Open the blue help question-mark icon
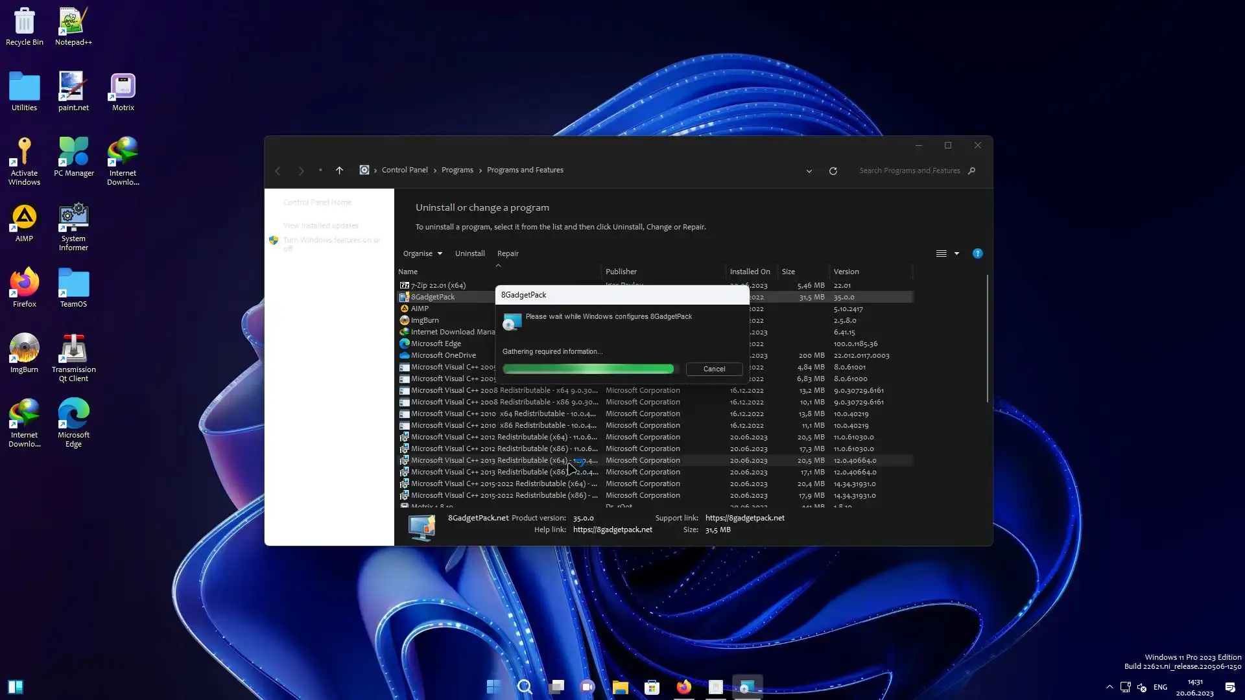This screenshot has height=700, width=1245. coord(977,253)
